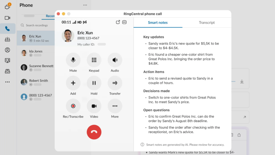Viewport: 275px width, 155px height.
Task: Pop out the call window icon
Action: coord(118,22)
